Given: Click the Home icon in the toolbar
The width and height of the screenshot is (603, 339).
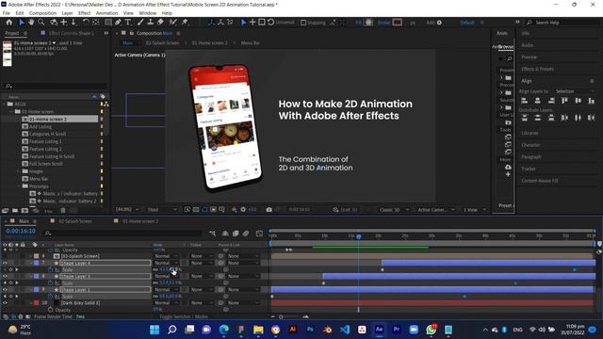Looking at the screenshot, I should coord(9,23).
